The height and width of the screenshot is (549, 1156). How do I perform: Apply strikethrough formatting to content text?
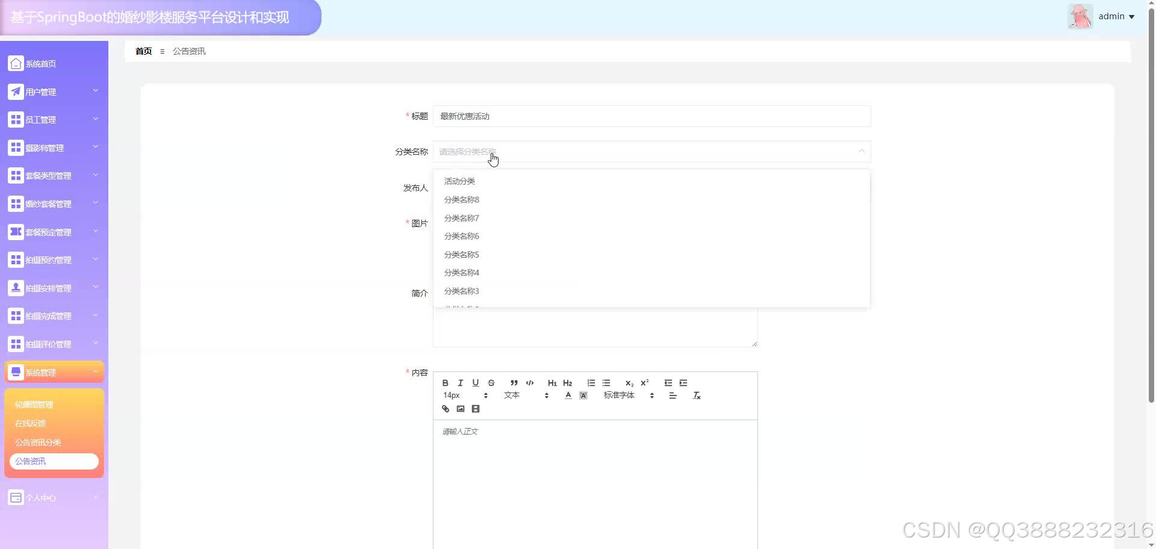tap(491, 383)
